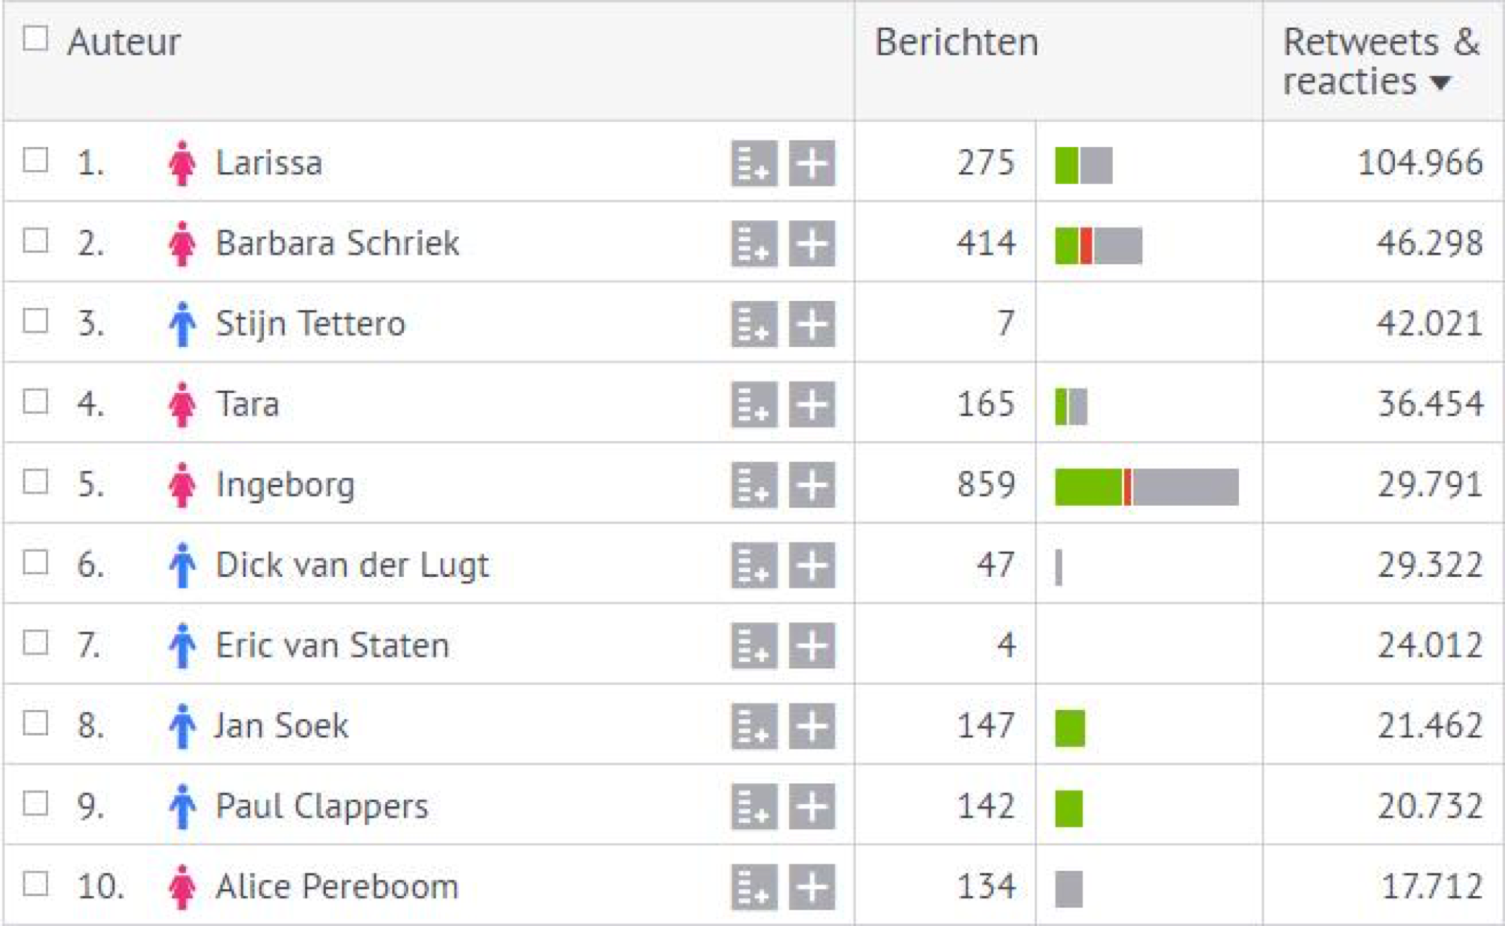Toggle sort arrow on Retweets & reacties
The width and height of the screenshot is (1505, 926).
pos(1441,83)
